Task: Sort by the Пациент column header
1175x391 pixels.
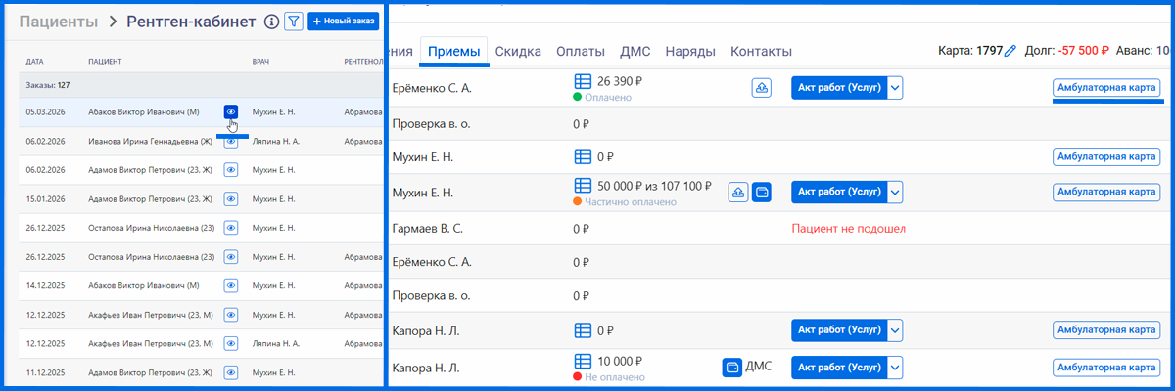Action: tap(105, 62)
